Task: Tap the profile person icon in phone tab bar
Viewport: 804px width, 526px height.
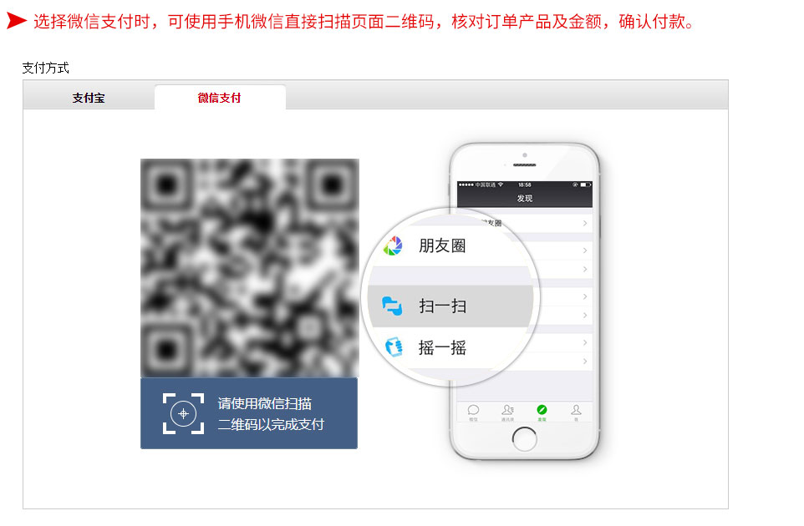Action: 577,410
